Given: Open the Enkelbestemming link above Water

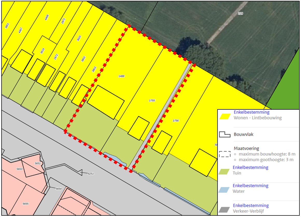Looking at the screenshot, I should 250,186.
